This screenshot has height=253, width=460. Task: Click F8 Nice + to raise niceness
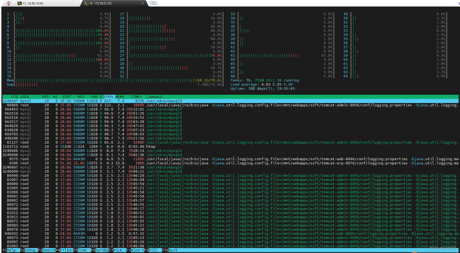135,250
